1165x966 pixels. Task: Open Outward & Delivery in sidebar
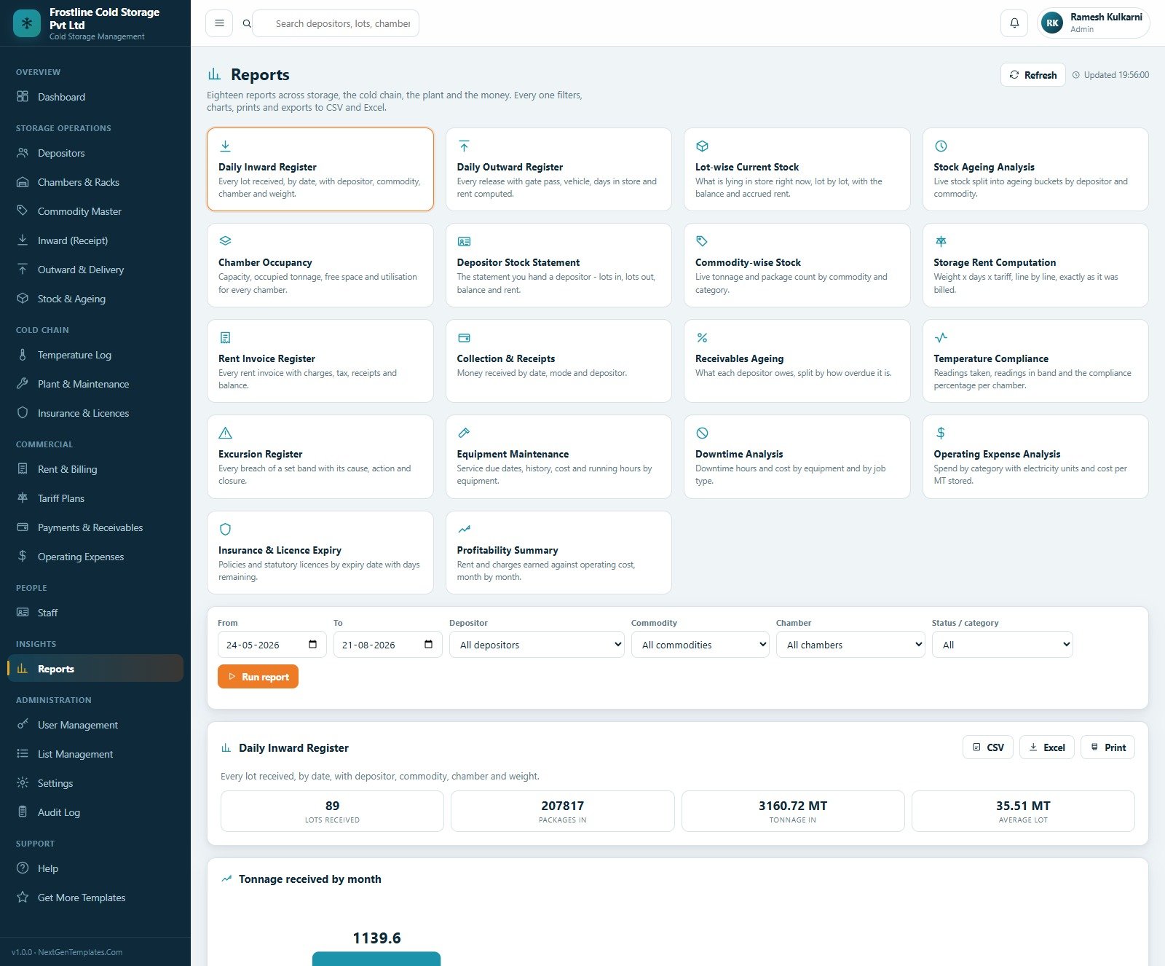tap(95, 270)
